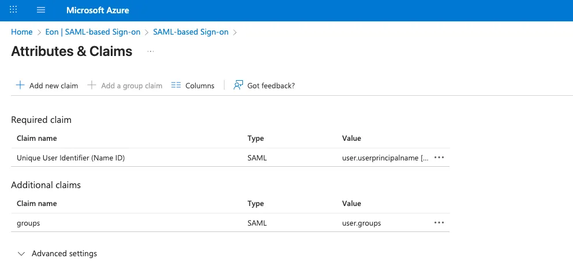Click the feedback person icon
573x277 pixels.
[238, 85]
